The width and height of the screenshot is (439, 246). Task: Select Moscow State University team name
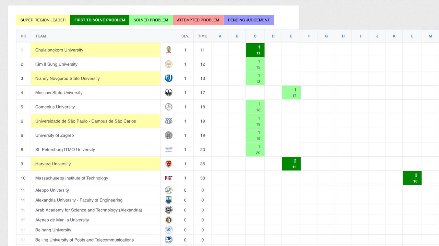point(59,93)
